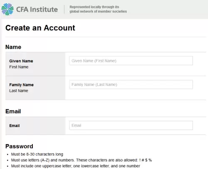Image resolution: width=208 pixels, height=169 pixels.
Task: Click the First Name sublabel text
Action: 19,67
